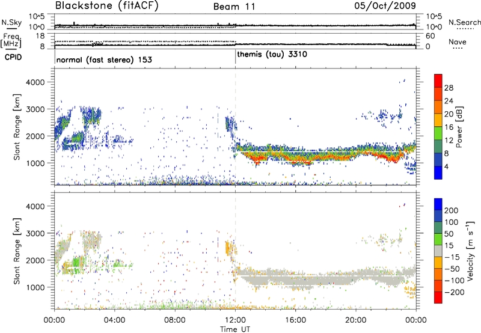Click the red strong-power band near 13:30 UT
This screenshot has width=481, height=333.
click(257, 159)
